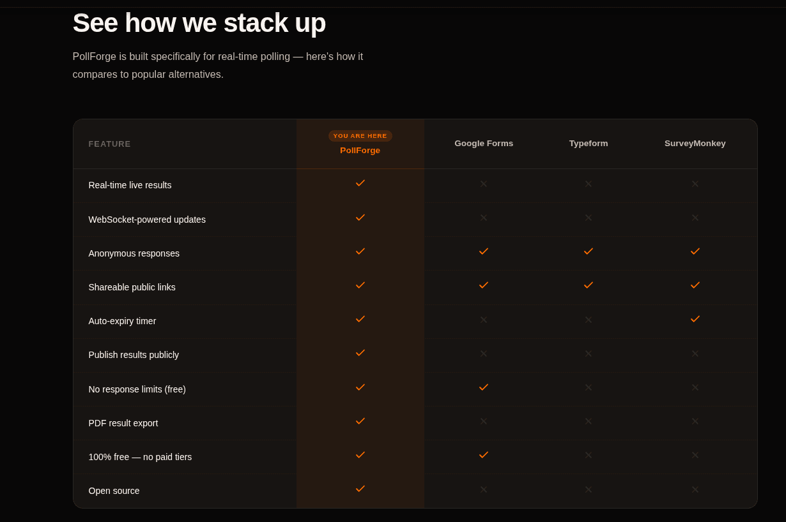Click SurveyMonkey cross for Real-time live results
The height and width of the screenshot is (522, 786).
point(695,184)
